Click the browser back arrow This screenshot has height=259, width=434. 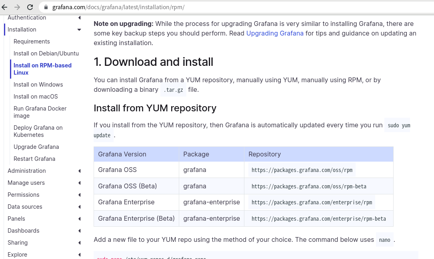[5, 7]
